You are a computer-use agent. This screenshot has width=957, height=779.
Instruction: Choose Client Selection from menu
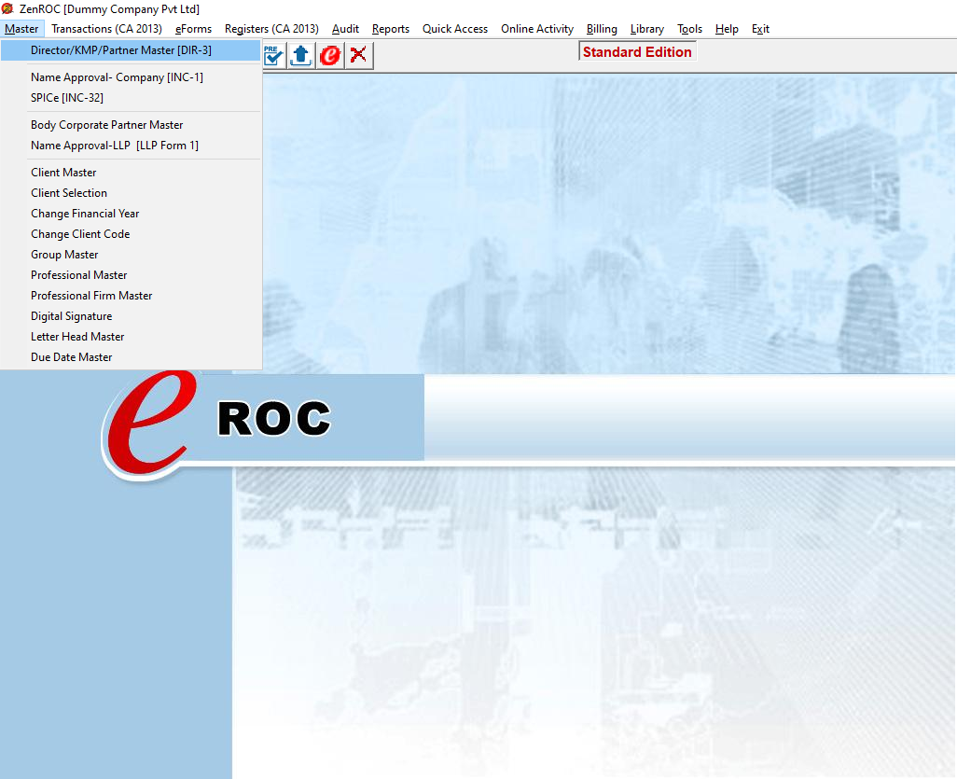[132, 193]
